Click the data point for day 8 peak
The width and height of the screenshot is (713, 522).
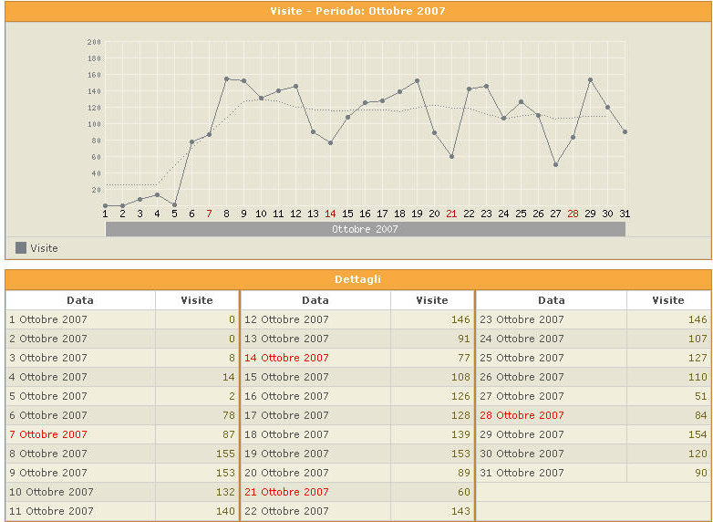click(226, 78)
